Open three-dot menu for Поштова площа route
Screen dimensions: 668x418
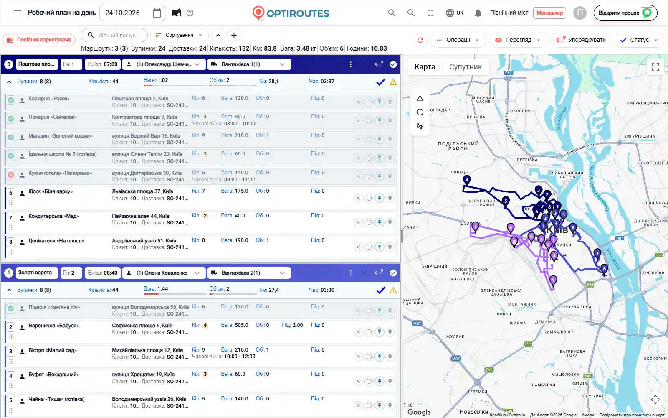coord(351,64)
